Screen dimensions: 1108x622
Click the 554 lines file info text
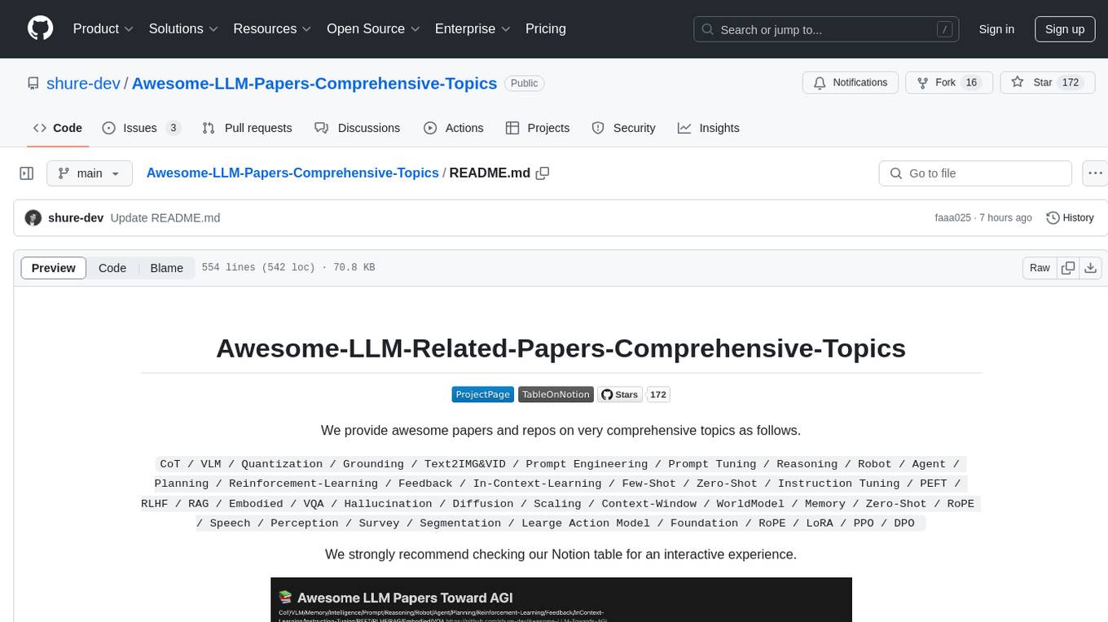(288, 268)
